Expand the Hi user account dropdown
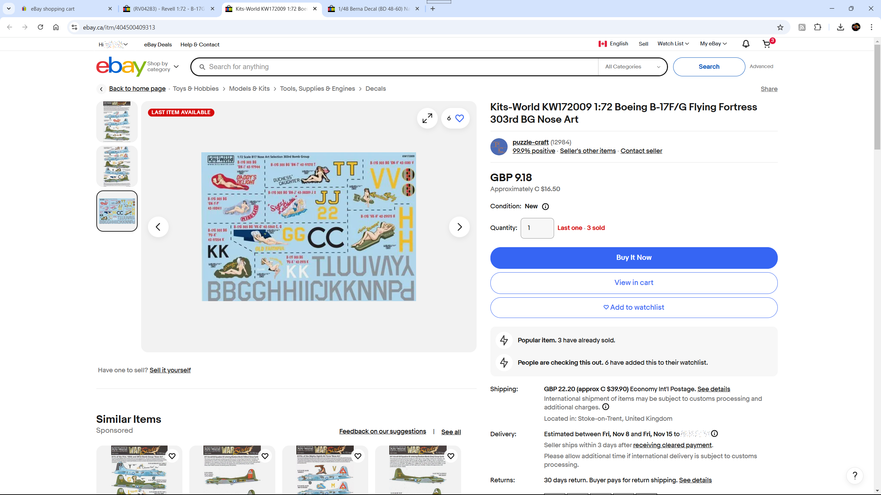This screenshot has width=881, height=495. point(113,44)
